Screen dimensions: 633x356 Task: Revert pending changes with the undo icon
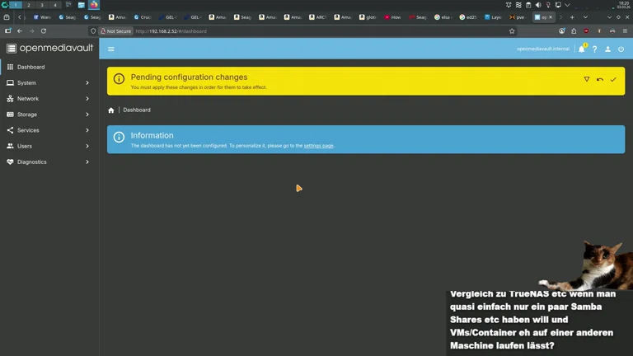point(600,80)
